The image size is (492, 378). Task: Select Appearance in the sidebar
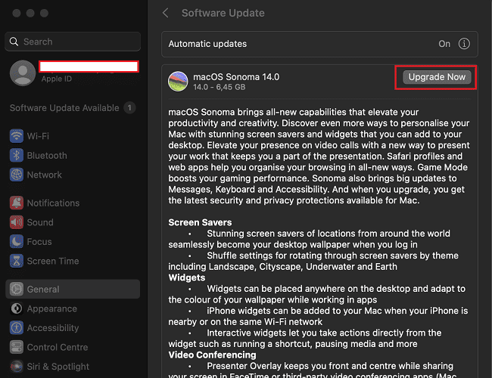point(51,308)
